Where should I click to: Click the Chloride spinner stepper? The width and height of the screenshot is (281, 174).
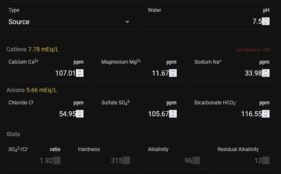80,114
